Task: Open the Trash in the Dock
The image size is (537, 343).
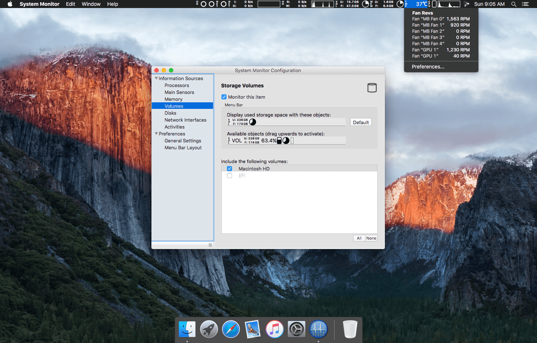Action: click(350, 329)
